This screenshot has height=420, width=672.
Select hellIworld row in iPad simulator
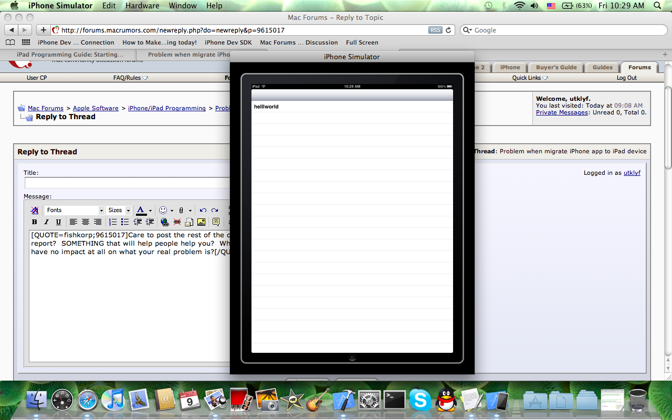click(x=352, y=107)
